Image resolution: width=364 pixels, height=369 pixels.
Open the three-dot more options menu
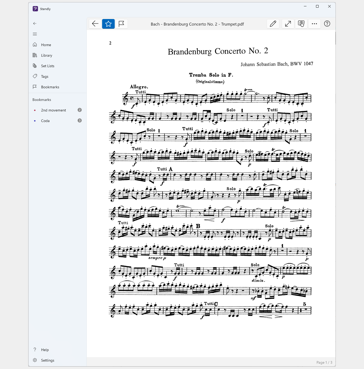[x=314, y=24]
